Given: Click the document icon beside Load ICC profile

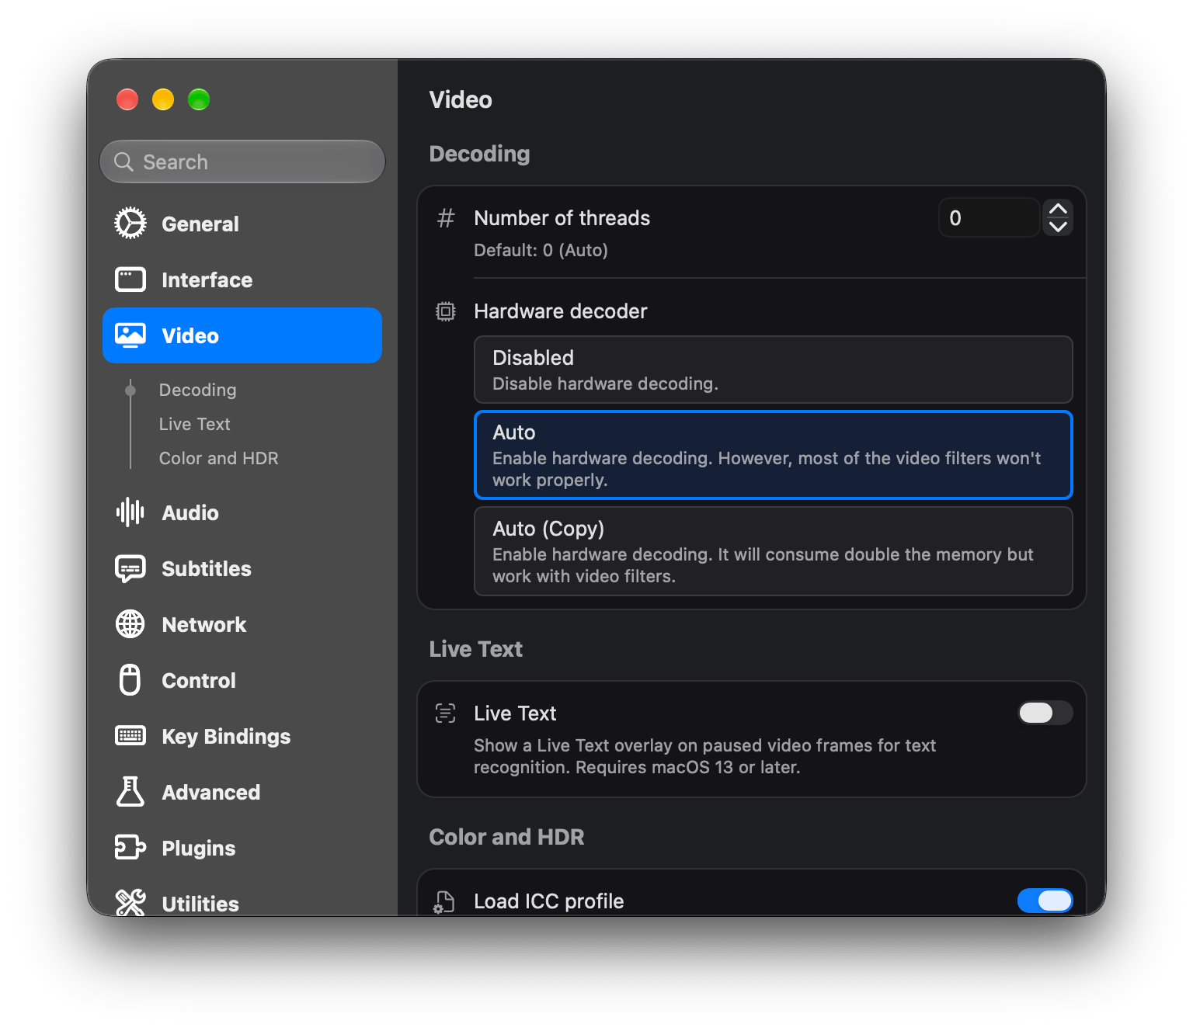Looking at the screenshot, I should pyautogui.click(x=444, y=902).
